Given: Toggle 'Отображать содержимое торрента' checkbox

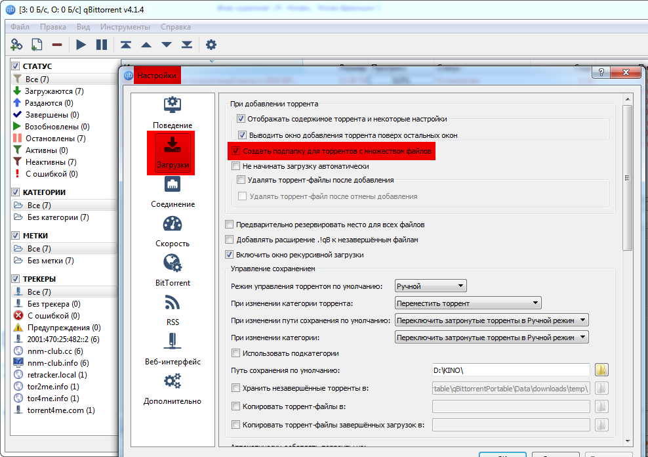Looking at the screenshot, I should (241, 119).
